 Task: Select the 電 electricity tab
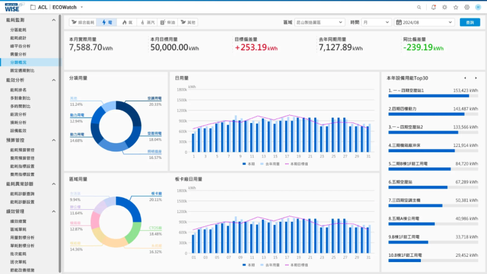click(x=107, y=23)
